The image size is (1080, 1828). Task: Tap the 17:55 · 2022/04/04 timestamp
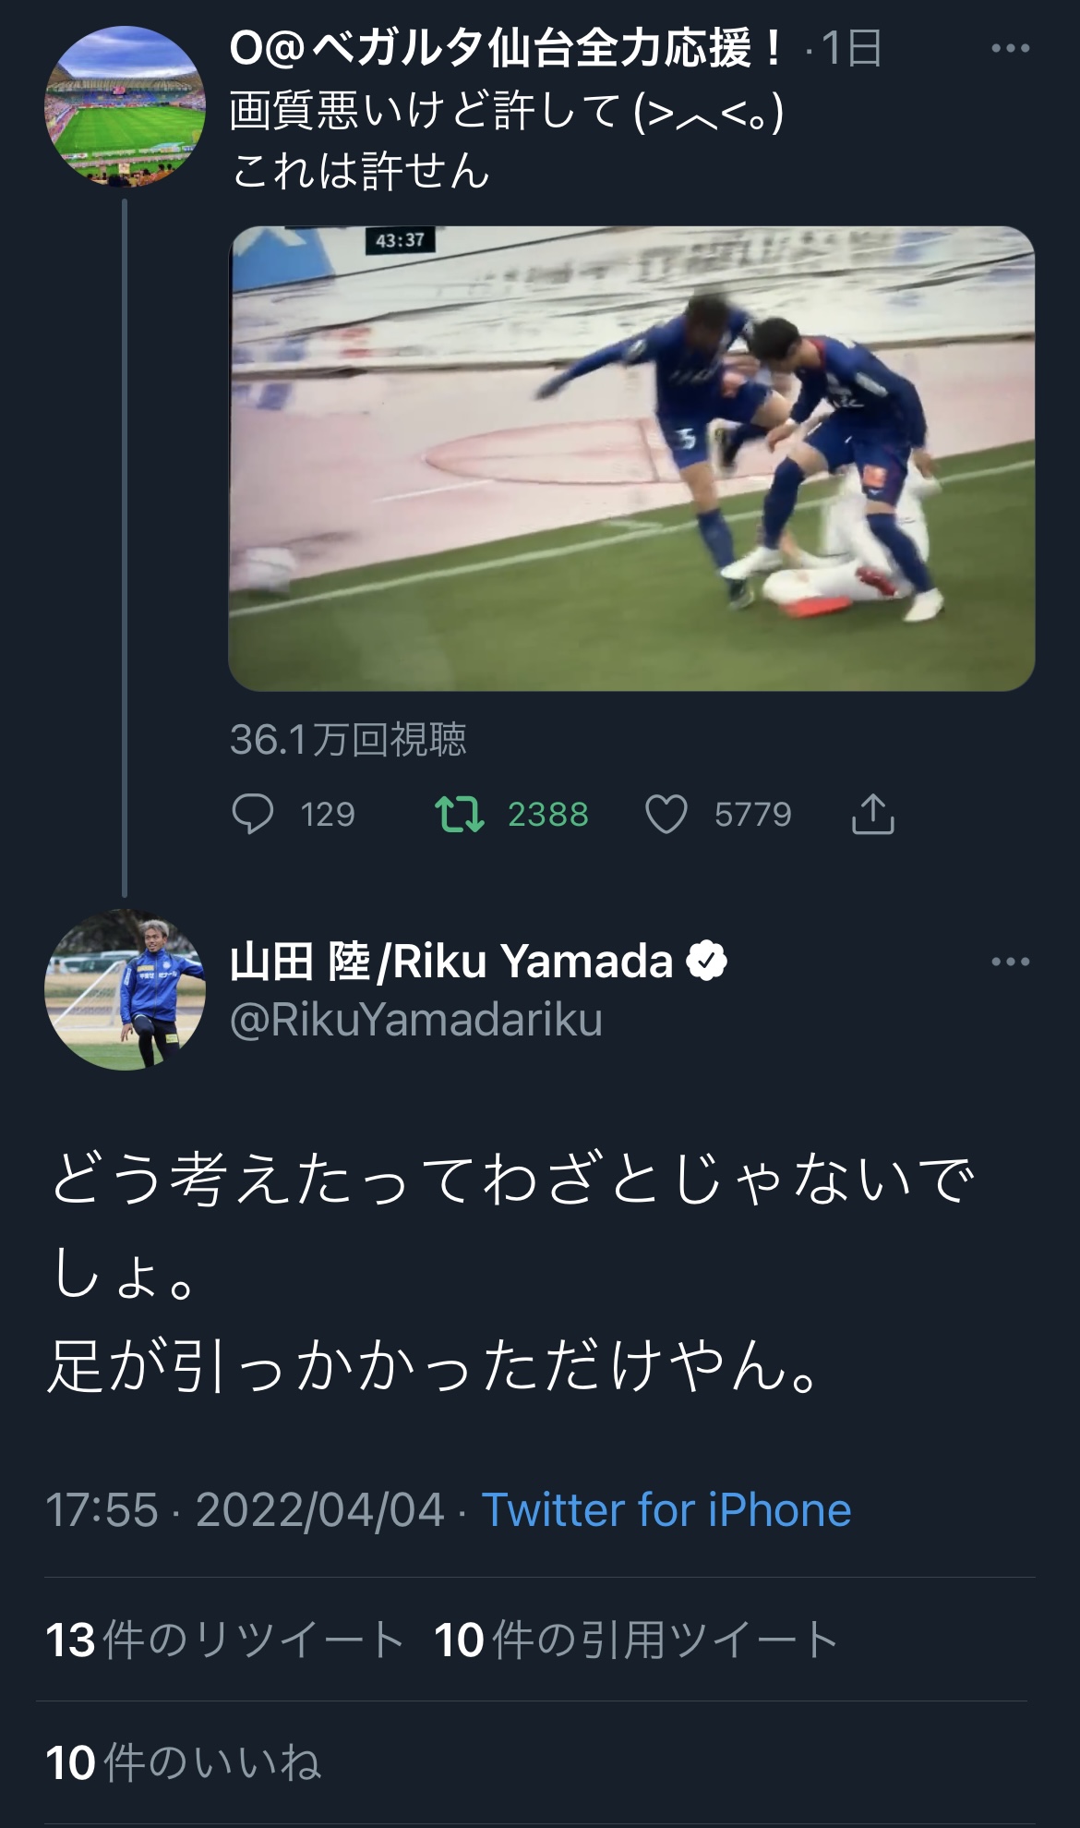pos(246,1510)
